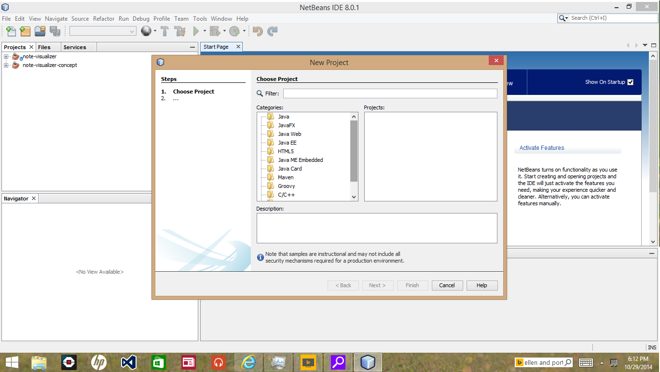Open the HP icon in taskbar

[x=99, y=362]
